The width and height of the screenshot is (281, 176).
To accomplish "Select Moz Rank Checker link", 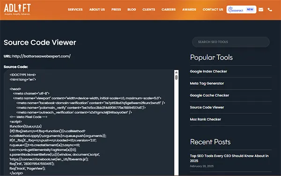I will 206,119.
